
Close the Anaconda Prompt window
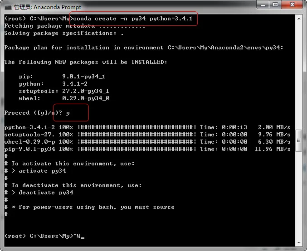click(292, 5)
